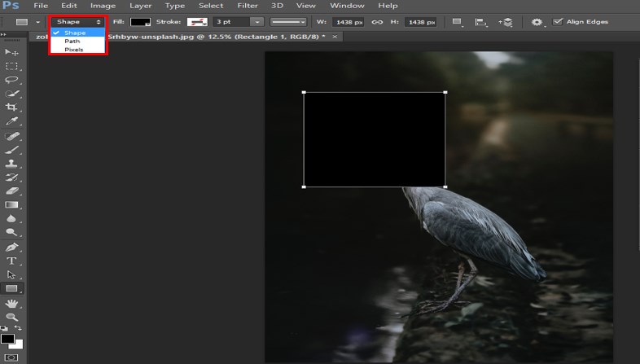The image size is (640, 364).
Task: Click the background color swatch
Action: [19, 345]
